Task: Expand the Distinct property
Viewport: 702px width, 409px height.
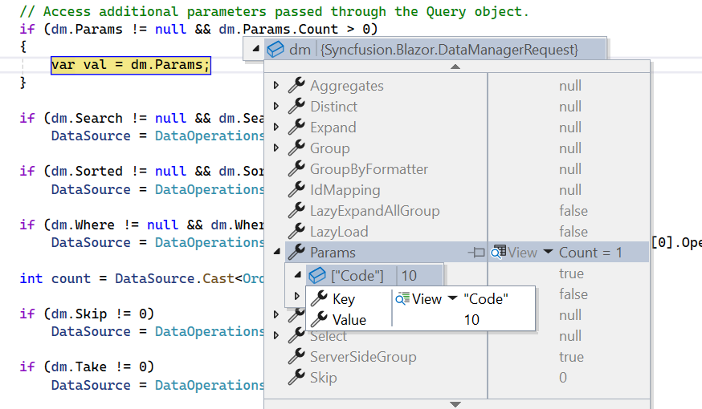Action: [x=275, y=106]
